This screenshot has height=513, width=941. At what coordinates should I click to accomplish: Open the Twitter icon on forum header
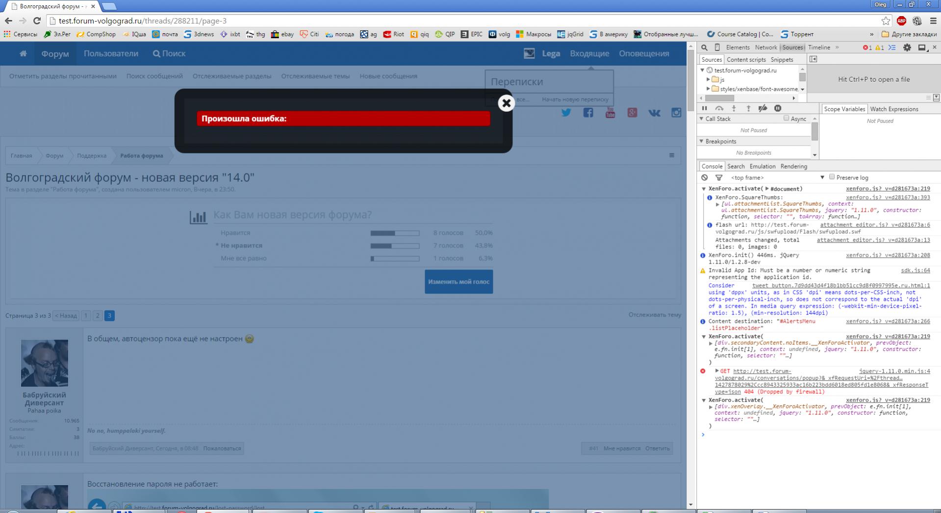[566, 113]
